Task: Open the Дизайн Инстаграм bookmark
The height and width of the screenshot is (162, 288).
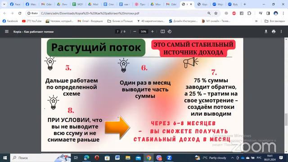Action: (183, 21)
